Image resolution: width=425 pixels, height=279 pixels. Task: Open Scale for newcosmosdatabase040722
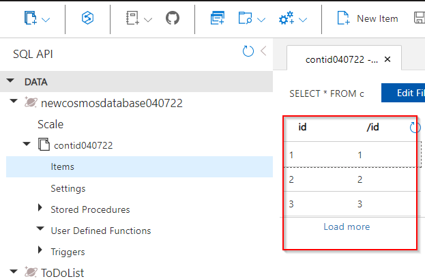[50, 124]
